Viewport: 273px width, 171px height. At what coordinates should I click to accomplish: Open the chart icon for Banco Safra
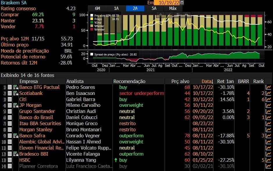click(268, 136)
